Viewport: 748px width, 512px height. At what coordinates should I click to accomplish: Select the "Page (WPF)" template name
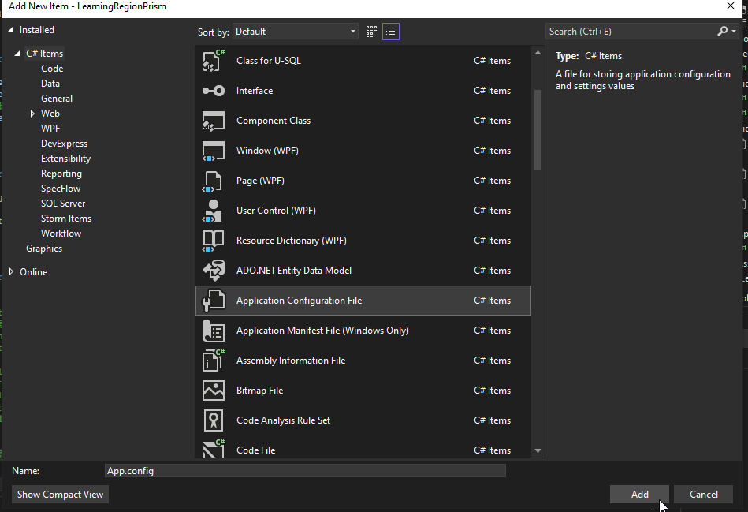260,181
